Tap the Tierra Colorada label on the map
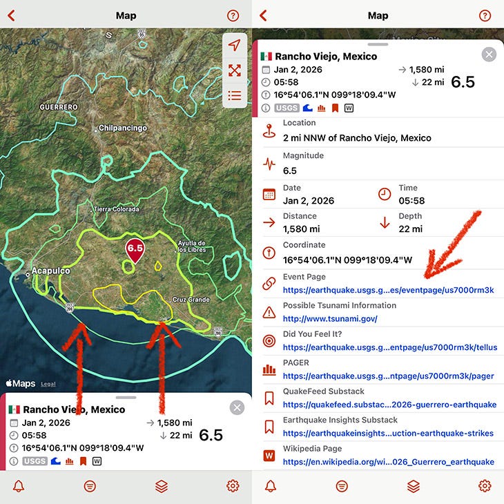 click(x=117, y=209)
